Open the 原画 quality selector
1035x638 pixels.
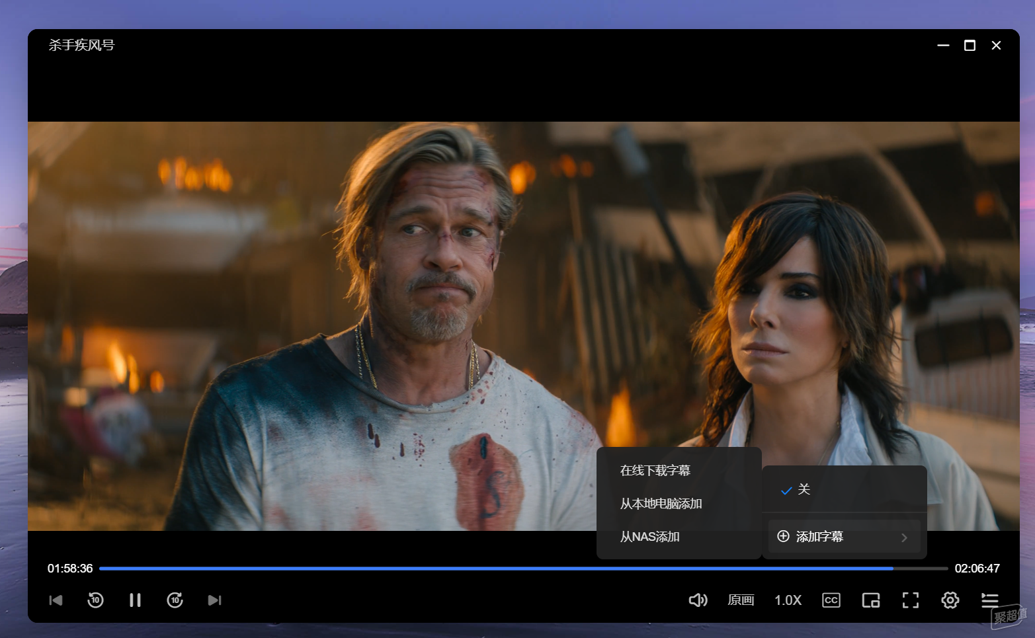[x=741, y=600]
